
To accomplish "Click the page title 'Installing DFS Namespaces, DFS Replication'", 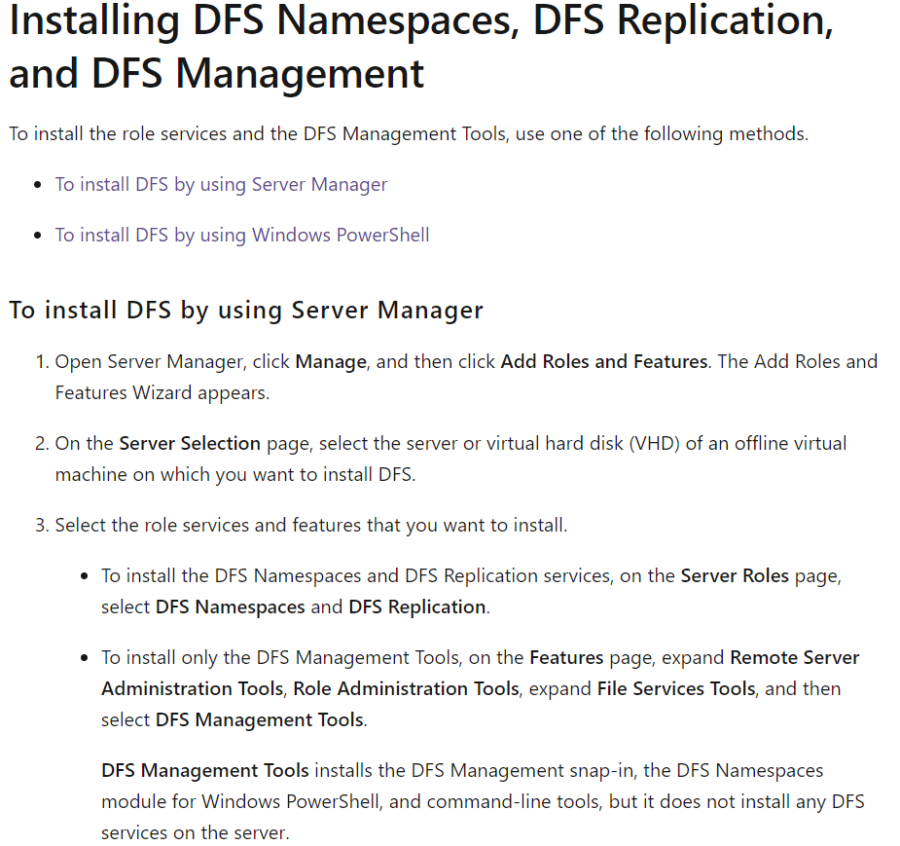I will 421,20.
